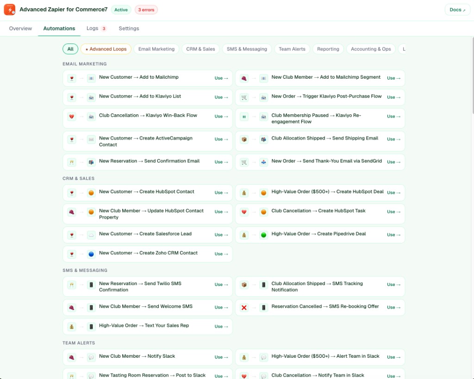This screenshot has width=474, height=379.
Task: Open the Settings tab
Action: pyautogui.click(x=129, y=28)
